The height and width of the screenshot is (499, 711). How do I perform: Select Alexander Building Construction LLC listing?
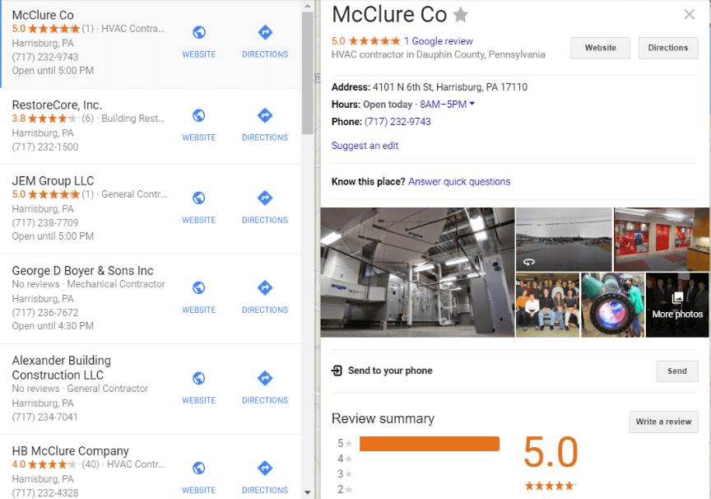click(x=150, y=389)
